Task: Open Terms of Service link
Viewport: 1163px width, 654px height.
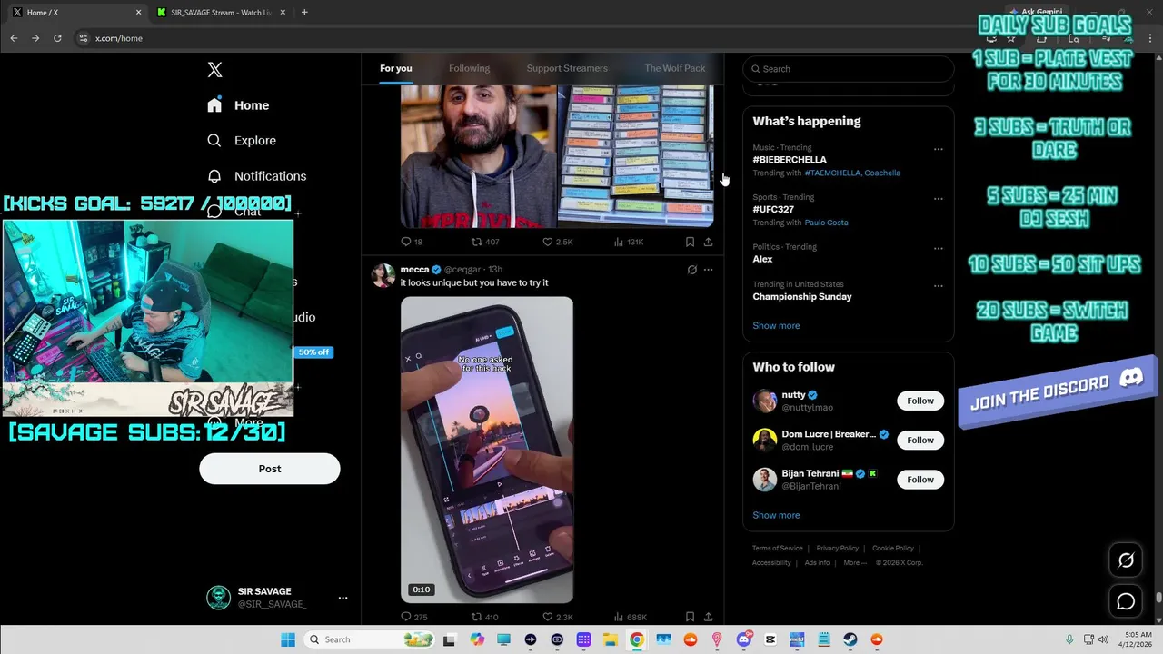Action: (778, 549)
